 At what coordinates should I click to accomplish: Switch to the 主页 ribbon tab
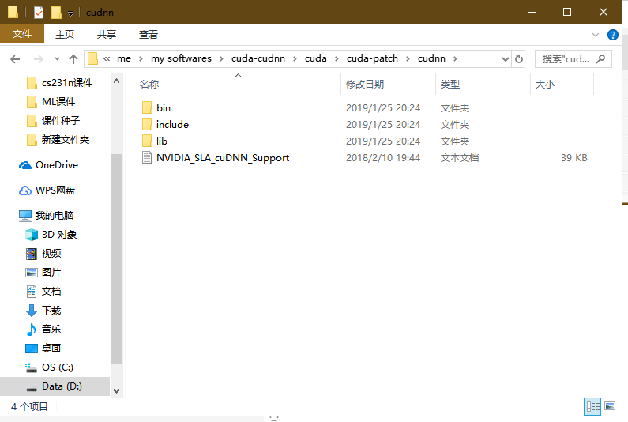click(x=65, y=35)
